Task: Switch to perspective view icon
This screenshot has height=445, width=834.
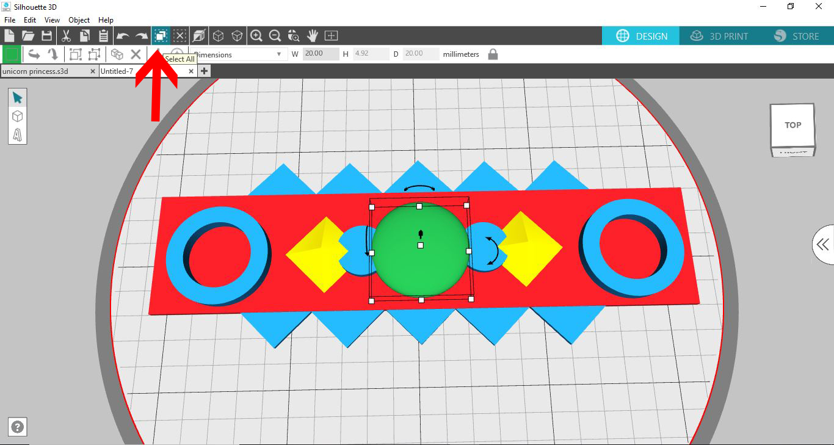Action: point(199,35)
